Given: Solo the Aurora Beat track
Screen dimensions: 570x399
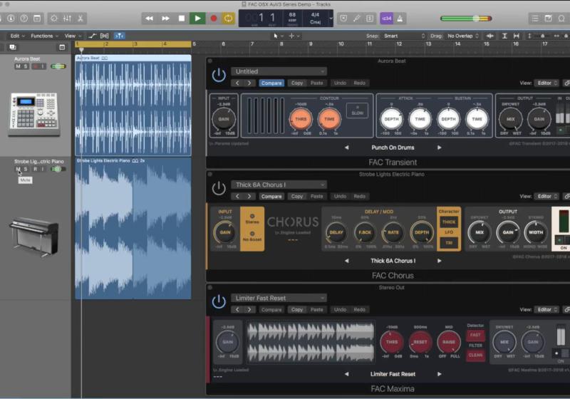Looking at the screenshot, I should click(x=26, y=66).
